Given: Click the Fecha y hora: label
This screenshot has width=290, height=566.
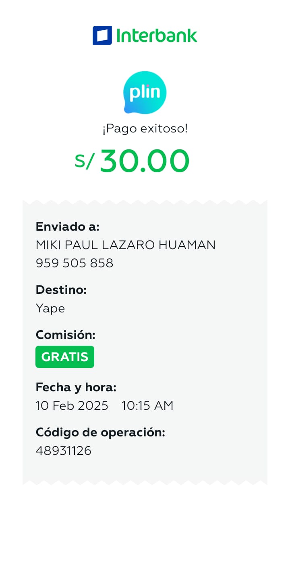Looking at the screenshot, I should pos(76,387).
